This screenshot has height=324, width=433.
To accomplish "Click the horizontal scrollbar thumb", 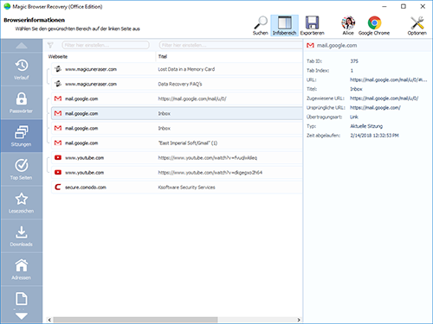I will coord(135,320).
